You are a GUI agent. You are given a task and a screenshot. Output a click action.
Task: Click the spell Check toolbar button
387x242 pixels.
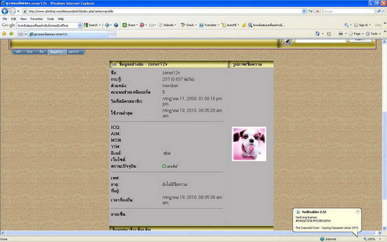click(187, 25)
